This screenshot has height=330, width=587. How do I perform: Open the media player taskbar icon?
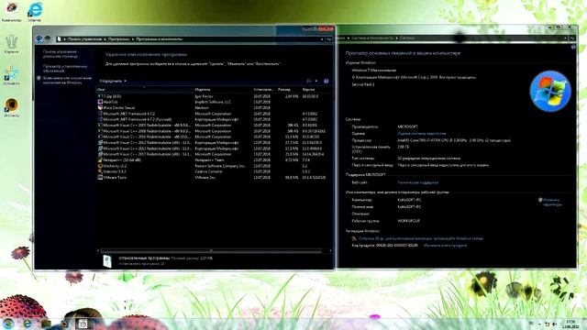[x=63, y=324]
